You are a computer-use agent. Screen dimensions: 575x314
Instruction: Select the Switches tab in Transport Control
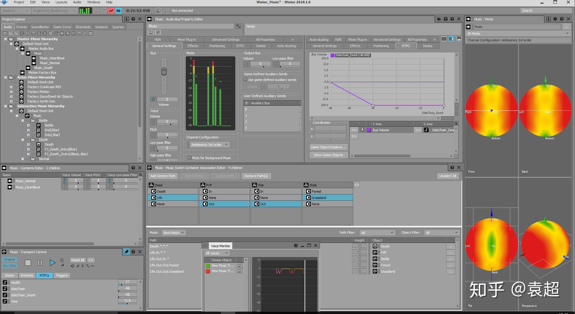pos(27,275)
